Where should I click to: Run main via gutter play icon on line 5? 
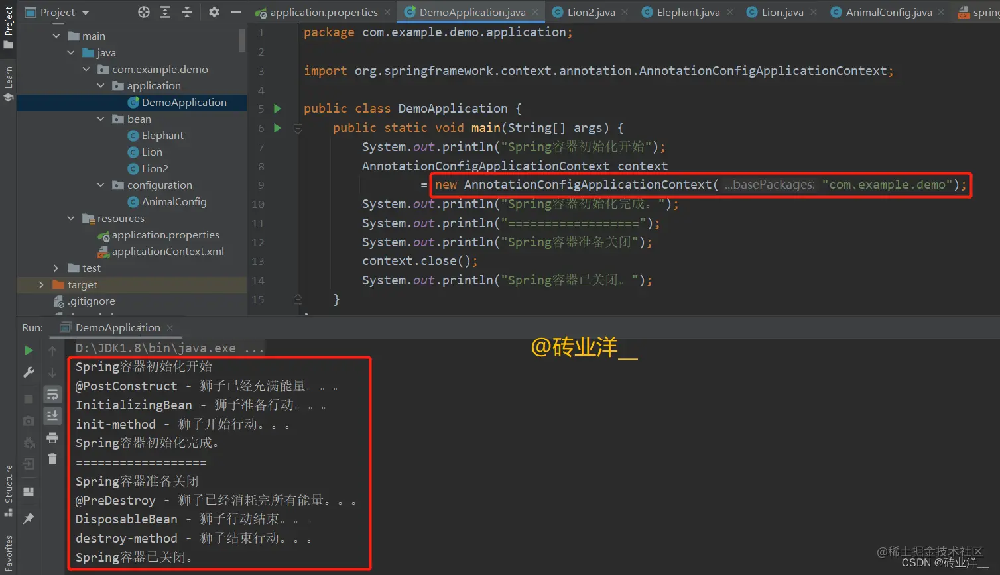pos(277,108)
